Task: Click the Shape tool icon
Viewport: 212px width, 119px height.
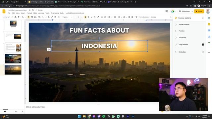Action: pos(39,17)
